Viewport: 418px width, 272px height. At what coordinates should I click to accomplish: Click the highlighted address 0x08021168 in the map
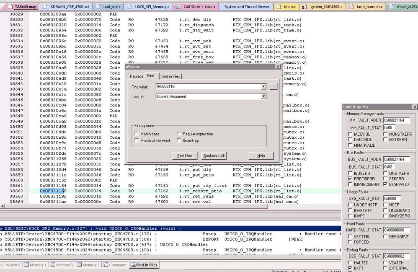click(x=53, y=191)
